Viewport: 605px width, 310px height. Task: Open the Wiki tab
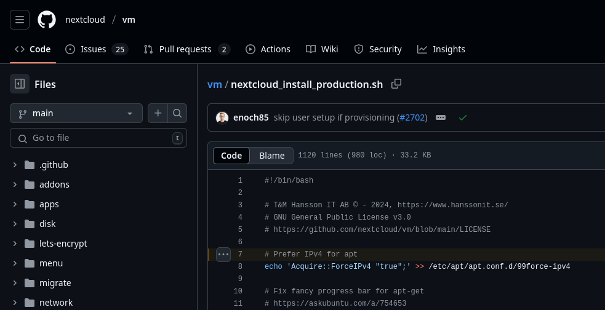[x=322, y=49]
